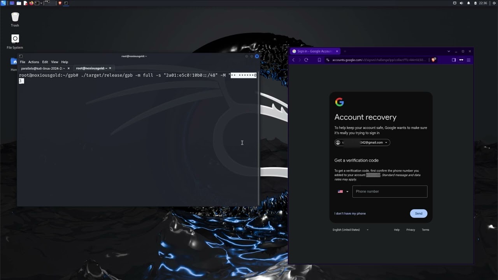The width and height of the screenshot is (498, 280).
Task: Click the notification bell in the top panel
Action: pos(468,3)
